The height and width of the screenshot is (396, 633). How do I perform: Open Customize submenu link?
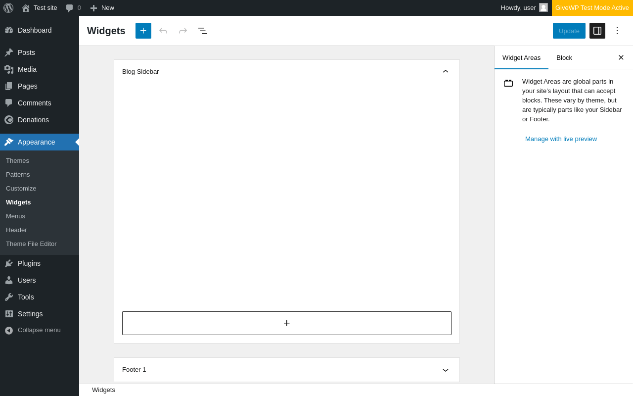(21, 188)
